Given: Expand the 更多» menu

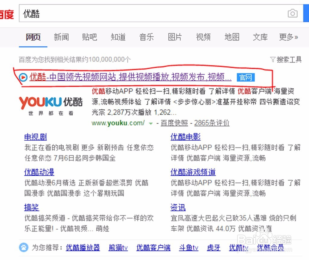Looking at the screenshot, I should pos(289,37).
